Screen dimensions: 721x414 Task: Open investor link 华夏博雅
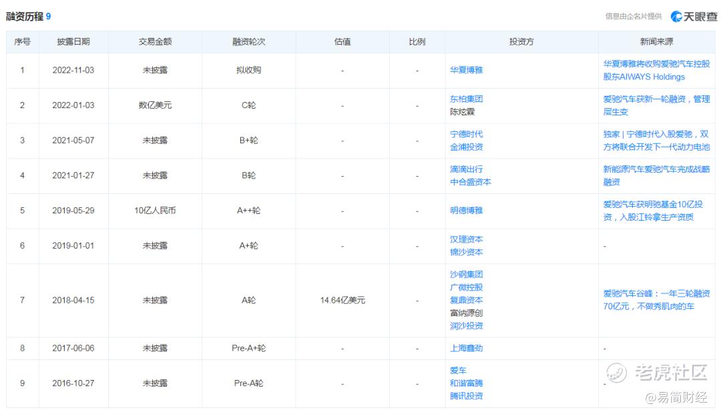point(466,70)
